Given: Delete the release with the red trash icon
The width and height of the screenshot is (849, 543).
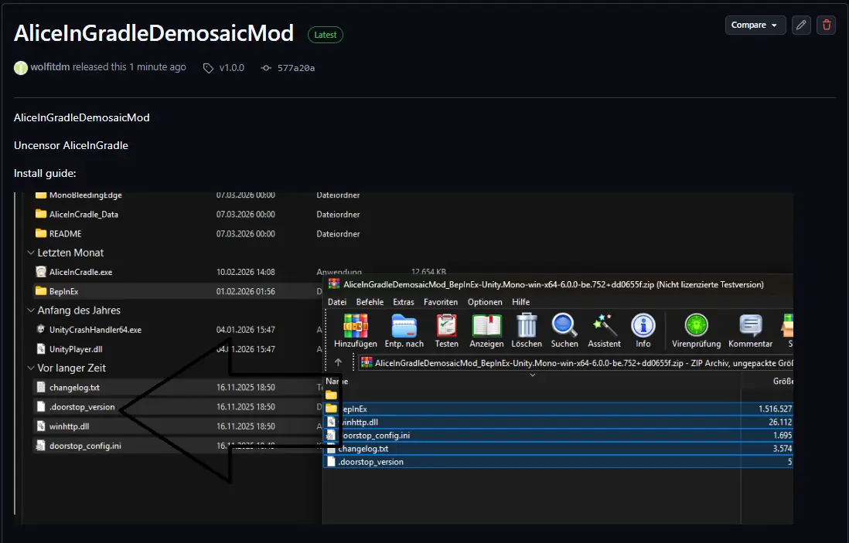Looking at the screenshot, I should click(x=827, y=25).
